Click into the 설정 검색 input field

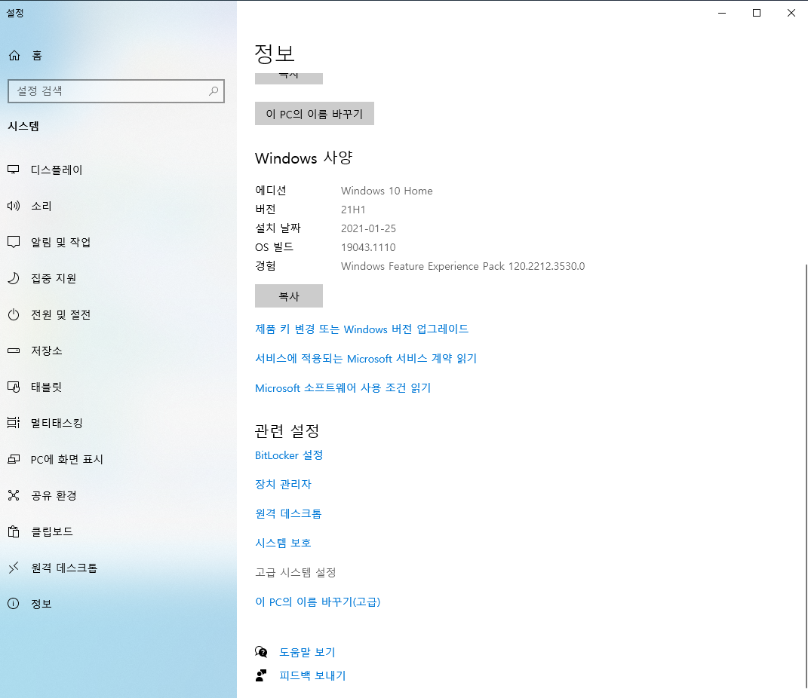116,91
